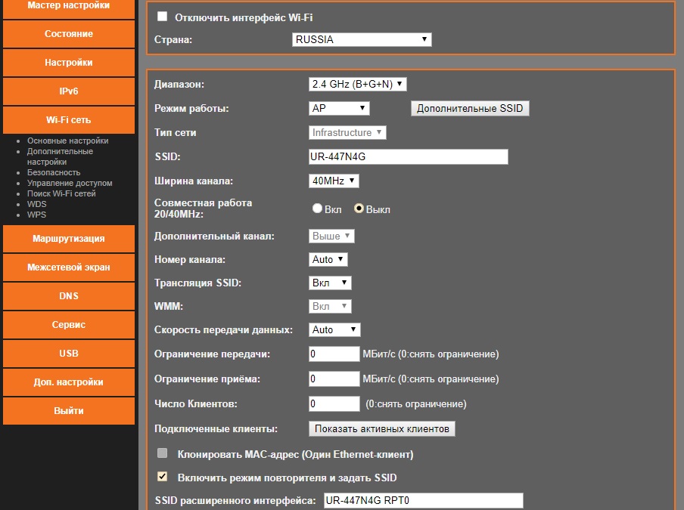Image resolution: width=684 pixels, height=510 pixels.
Task: Focus SSID расширенного интерфейса field
Action: tap(424, 500)
